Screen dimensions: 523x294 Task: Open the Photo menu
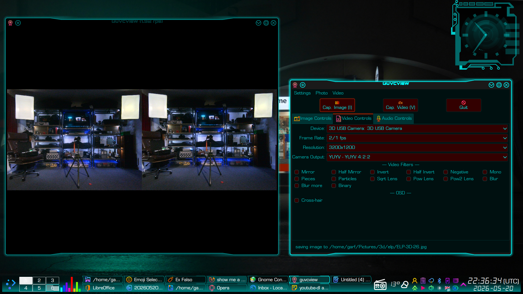point(321,93)
